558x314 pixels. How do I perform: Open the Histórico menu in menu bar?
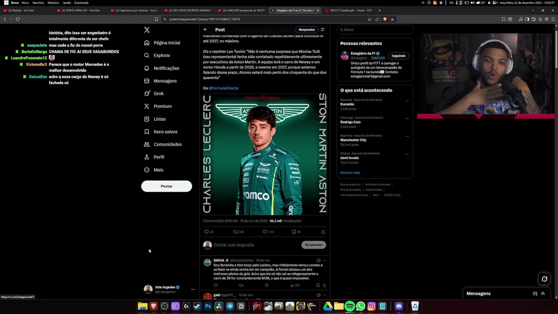coord(53,3)
